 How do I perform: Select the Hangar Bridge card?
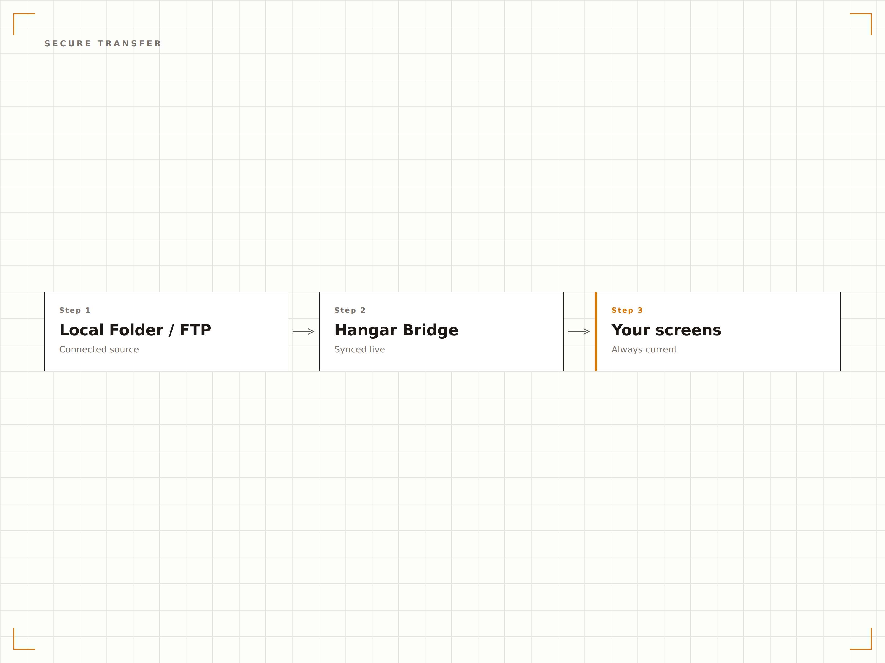[441, 331]
